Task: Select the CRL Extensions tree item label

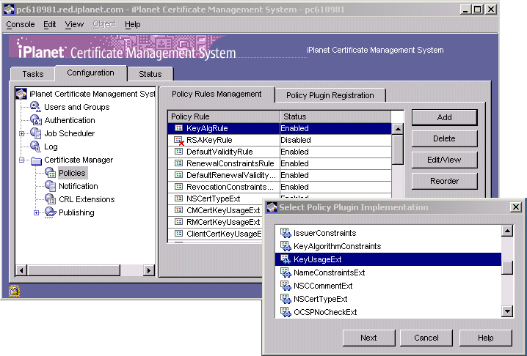Action: [87, 199]
